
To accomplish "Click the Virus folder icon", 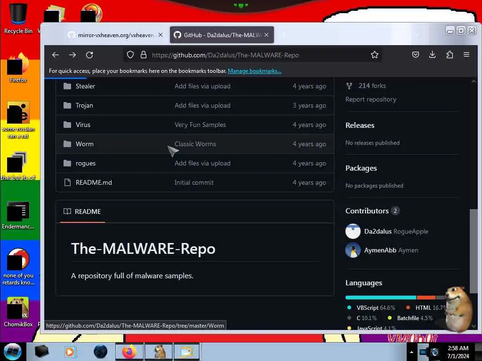I will [x=67, y=125].
